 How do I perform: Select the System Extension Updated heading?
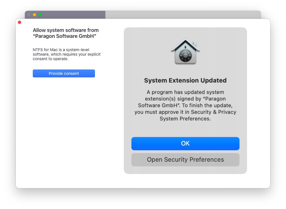185,80
